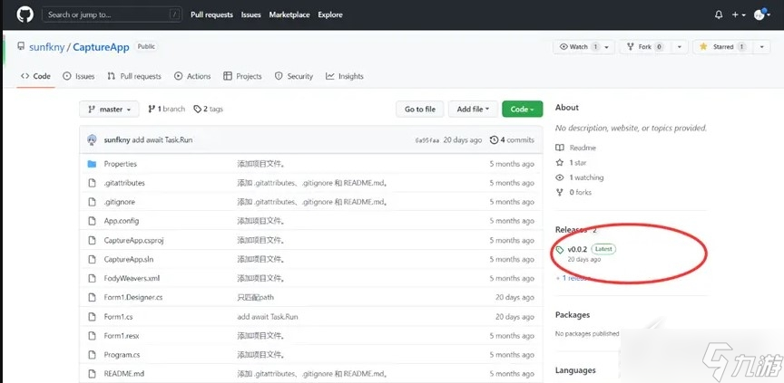Switch to the Issues tab
Viewport: 784px width, 383px height.
[79, 76]
